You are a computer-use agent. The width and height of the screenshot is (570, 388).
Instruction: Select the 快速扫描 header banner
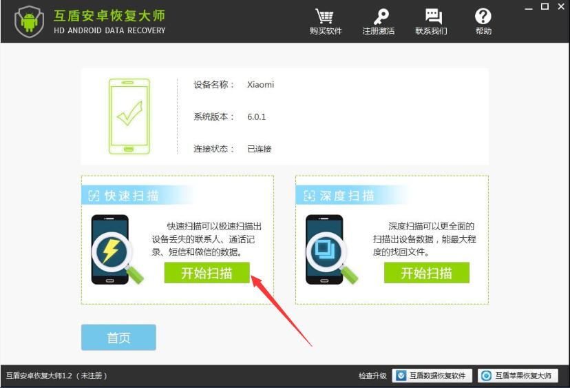click(138, 196)
